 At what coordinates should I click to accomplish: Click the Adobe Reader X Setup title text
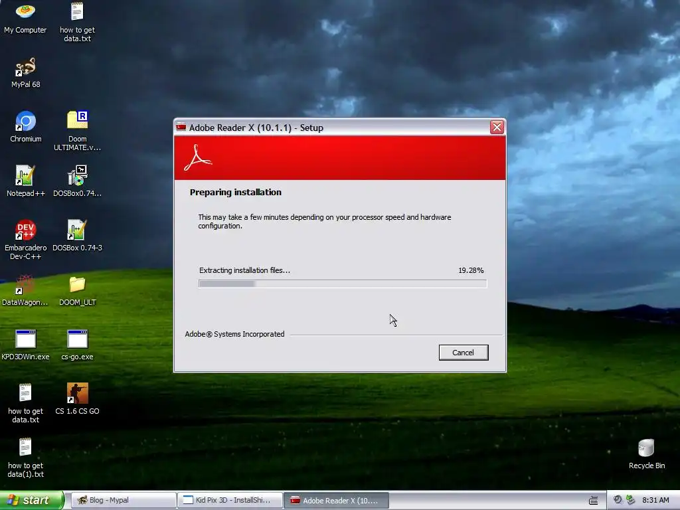pyautogui.click(x=256, y=127)
